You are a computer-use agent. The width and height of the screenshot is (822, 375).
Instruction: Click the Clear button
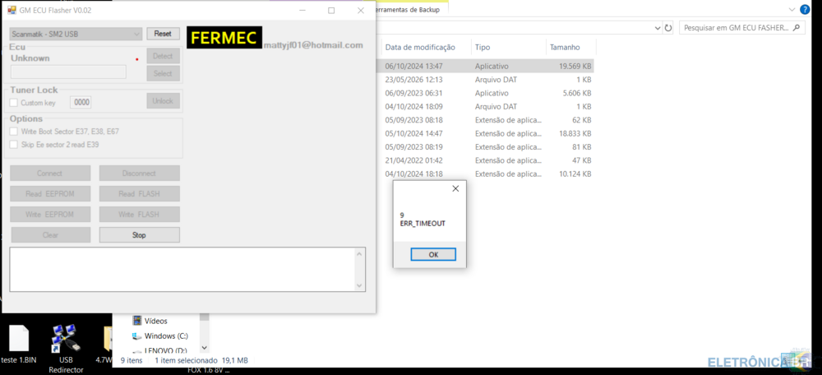50,235
